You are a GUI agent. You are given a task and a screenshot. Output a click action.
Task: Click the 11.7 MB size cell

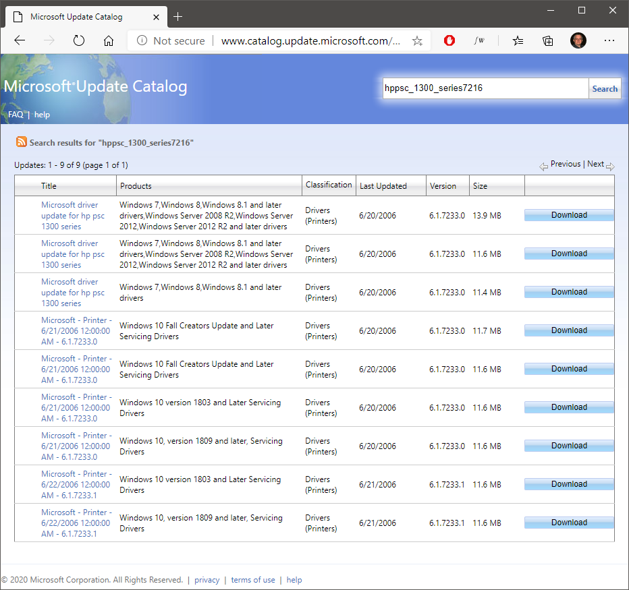[x=487, y=331]
